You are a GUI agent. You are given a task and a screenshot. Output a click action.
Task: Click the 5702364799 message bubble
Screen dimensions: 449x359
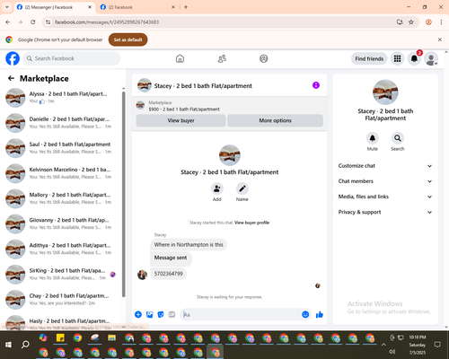point(168,274)
